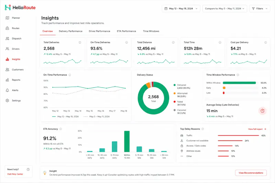275x183 pixels.
Task: Click the Filters funnel icon
Action: 253,8
